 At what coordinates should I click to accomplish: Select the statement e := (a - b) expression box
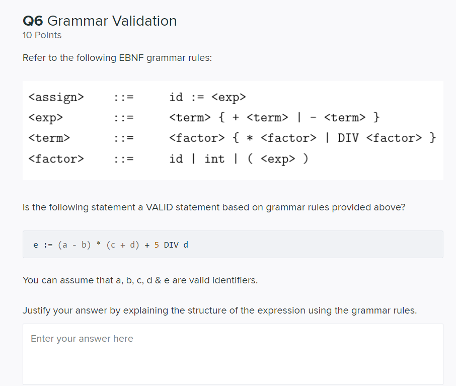pos(232,244)
